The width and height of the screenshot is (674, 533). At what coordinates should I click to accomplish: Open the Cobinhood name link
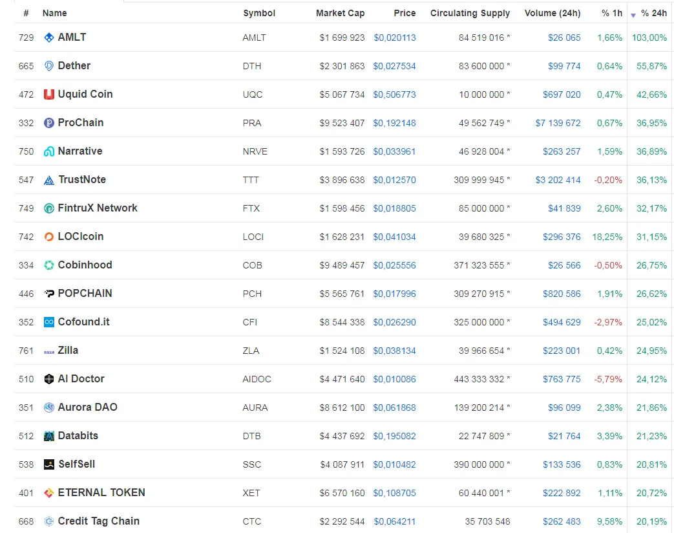coord(85,265)
